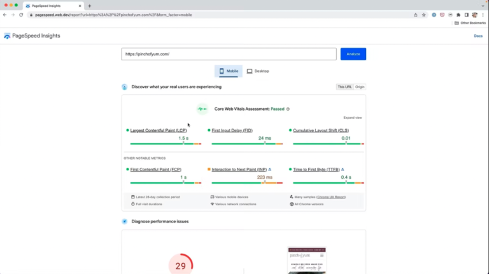Open the Chrome UX Report link
The width and height of the screenshot is (489, 274).
pyautogui.click(x=331, y=197)
